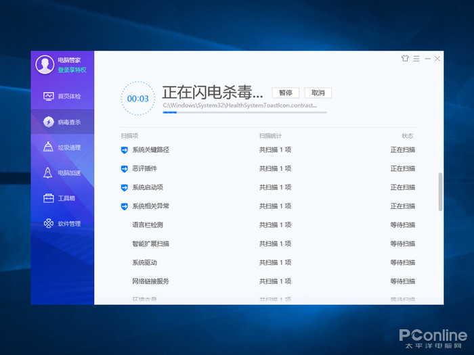This screenshot has width=474, height=355.
Task: Open 首页体检 in the sidebar
Action: 62,96
